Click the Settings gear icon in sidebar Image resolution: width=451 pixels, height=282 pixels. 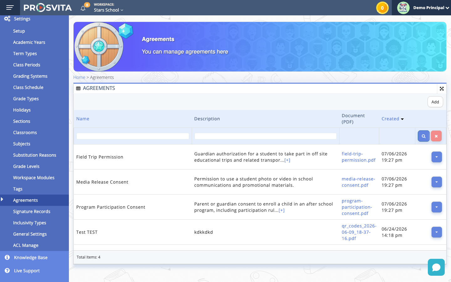tap(7, 19)
